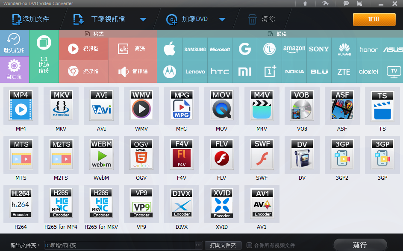Viewport: 403px width, 251px height.
Task: Select ZTE device category
Action: (344, 72)
